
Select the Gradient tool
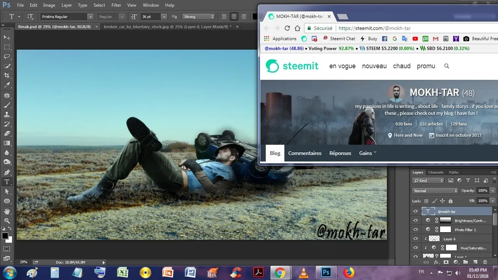7,143
